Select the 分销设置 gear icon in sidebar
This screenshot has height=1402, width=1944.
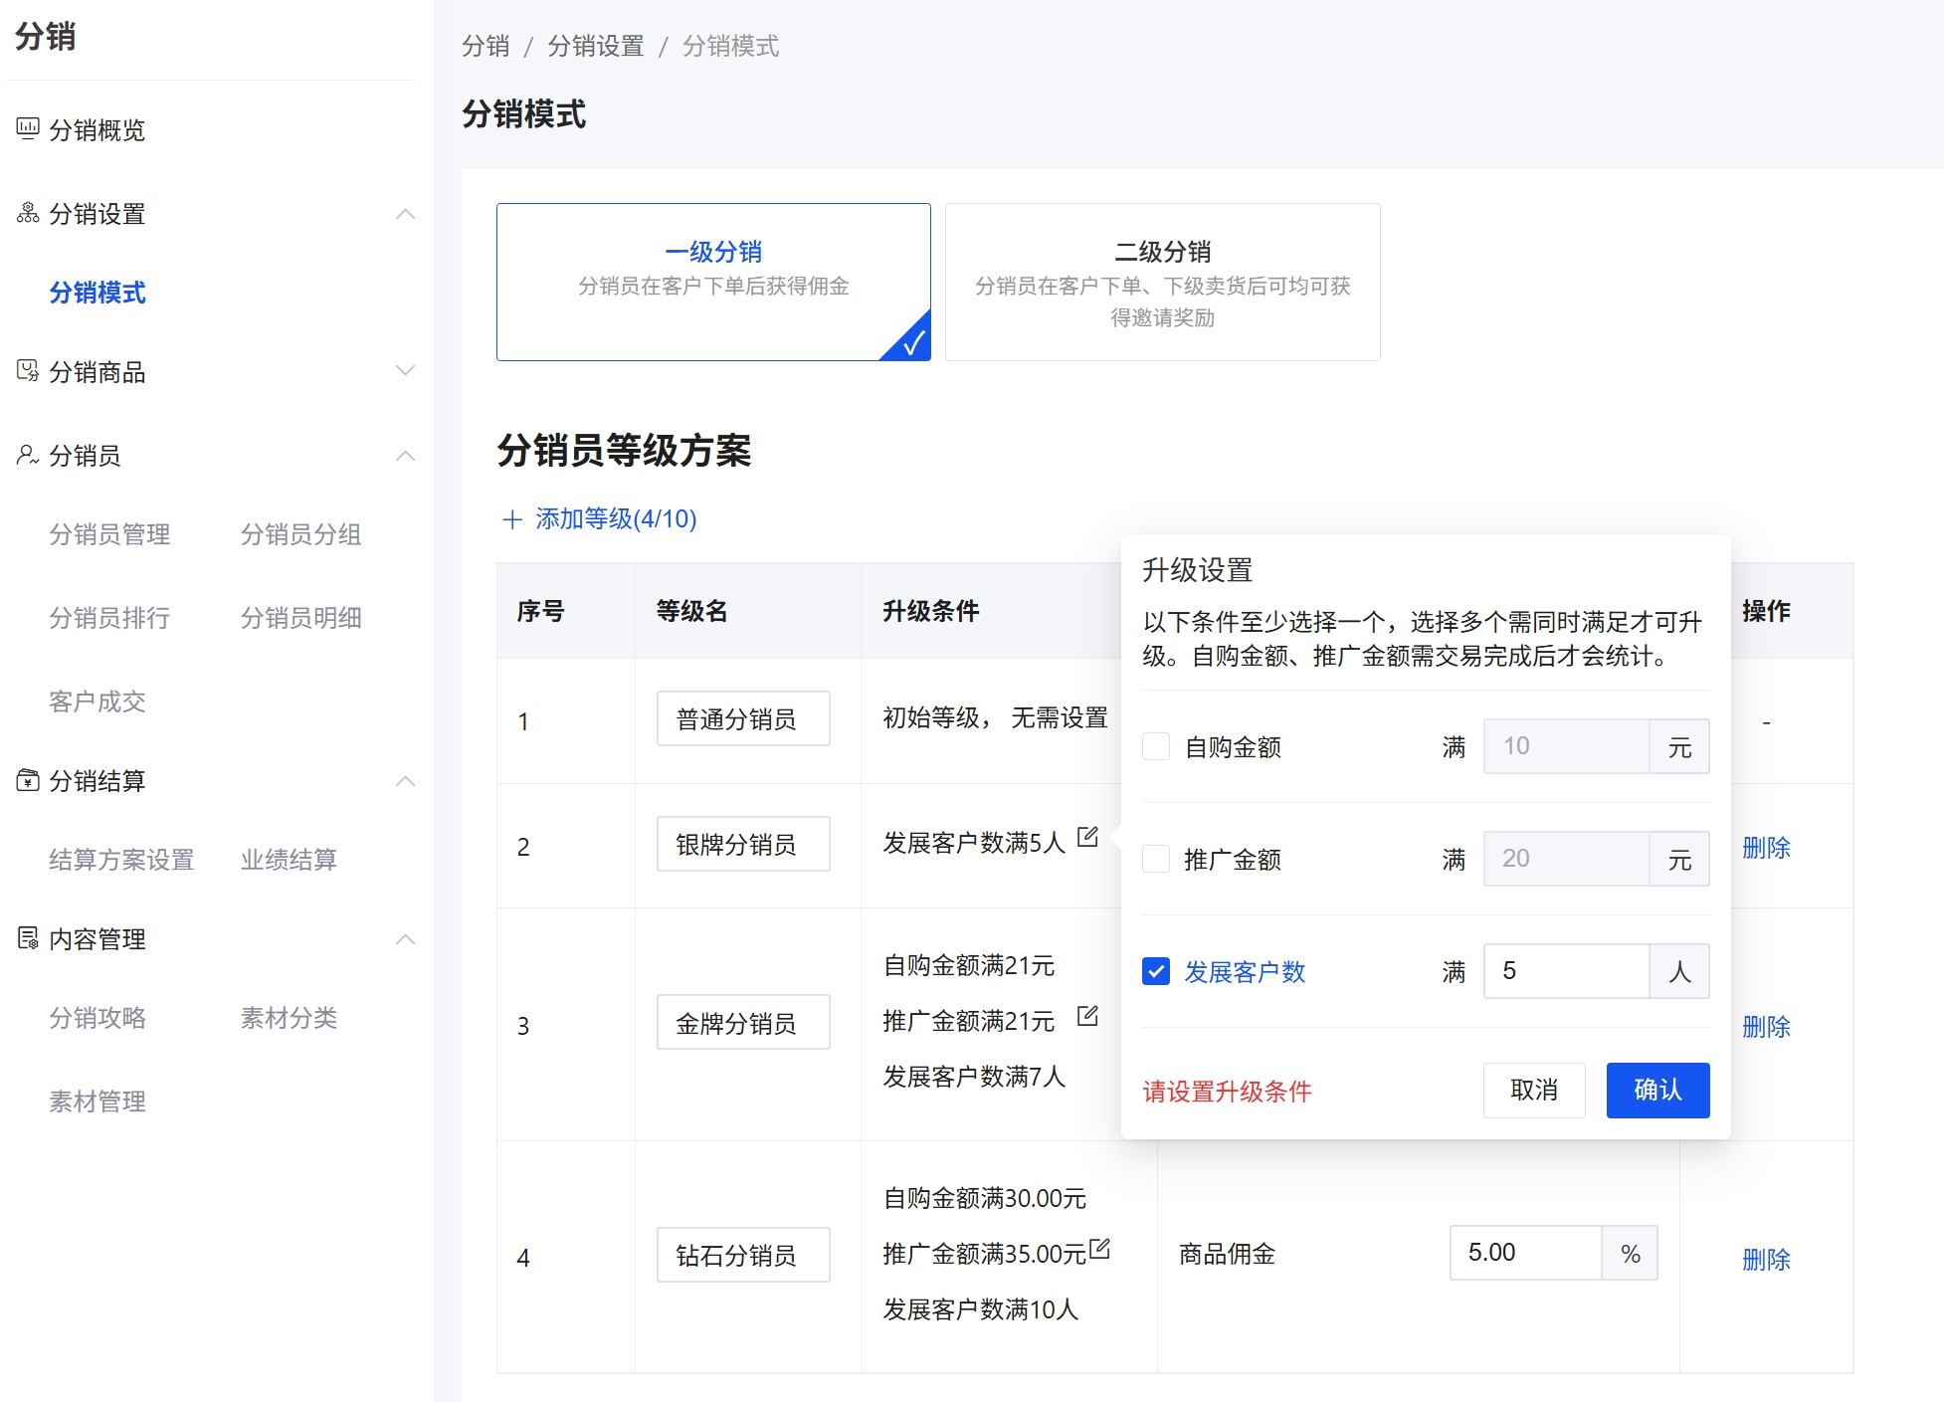pyautogui.click(x=27, y=214)
